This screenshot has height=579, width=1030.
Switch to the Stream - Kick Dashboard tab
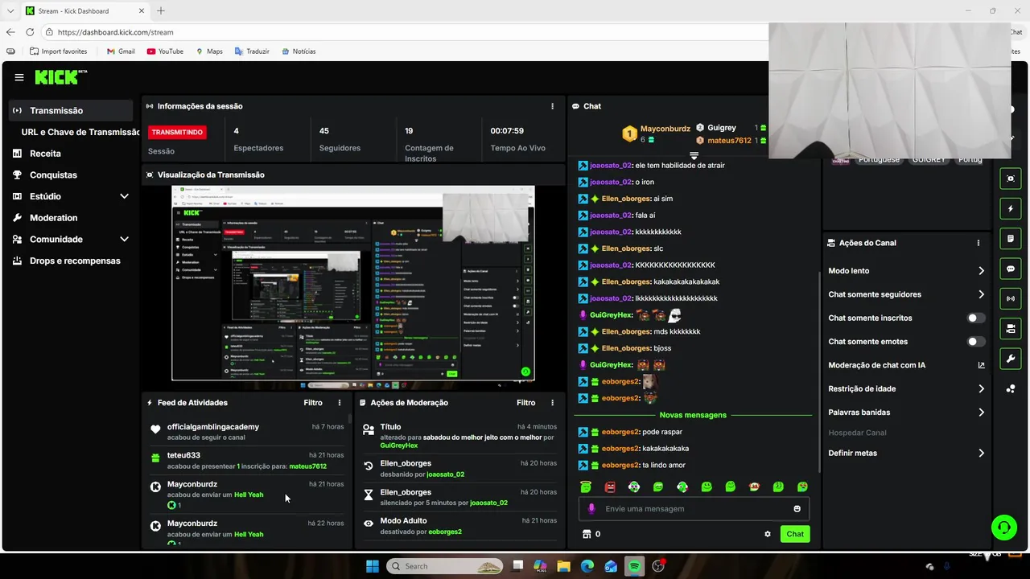(84, 10)
